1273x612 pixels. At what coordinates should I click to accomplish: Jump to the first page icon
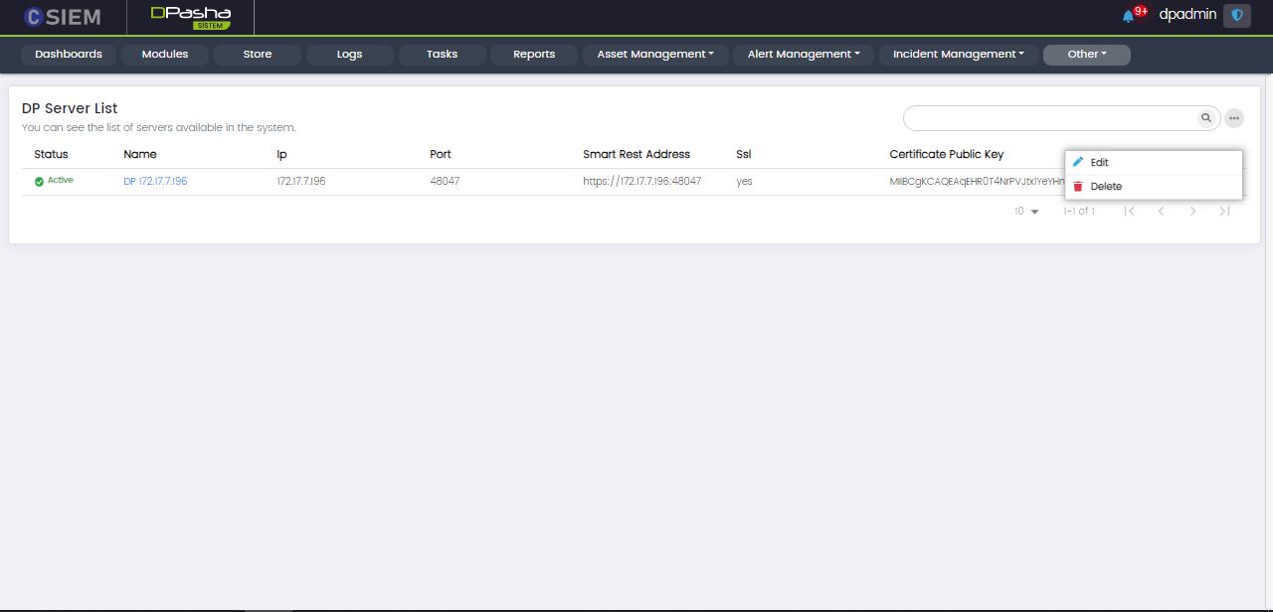[1129, 211]
